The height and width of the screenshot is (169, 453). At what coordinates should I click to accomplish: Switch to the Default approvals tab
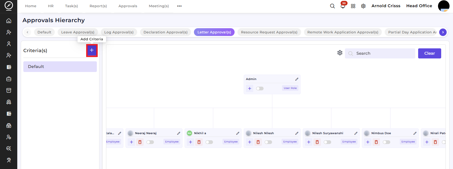(x=44, y=32)
